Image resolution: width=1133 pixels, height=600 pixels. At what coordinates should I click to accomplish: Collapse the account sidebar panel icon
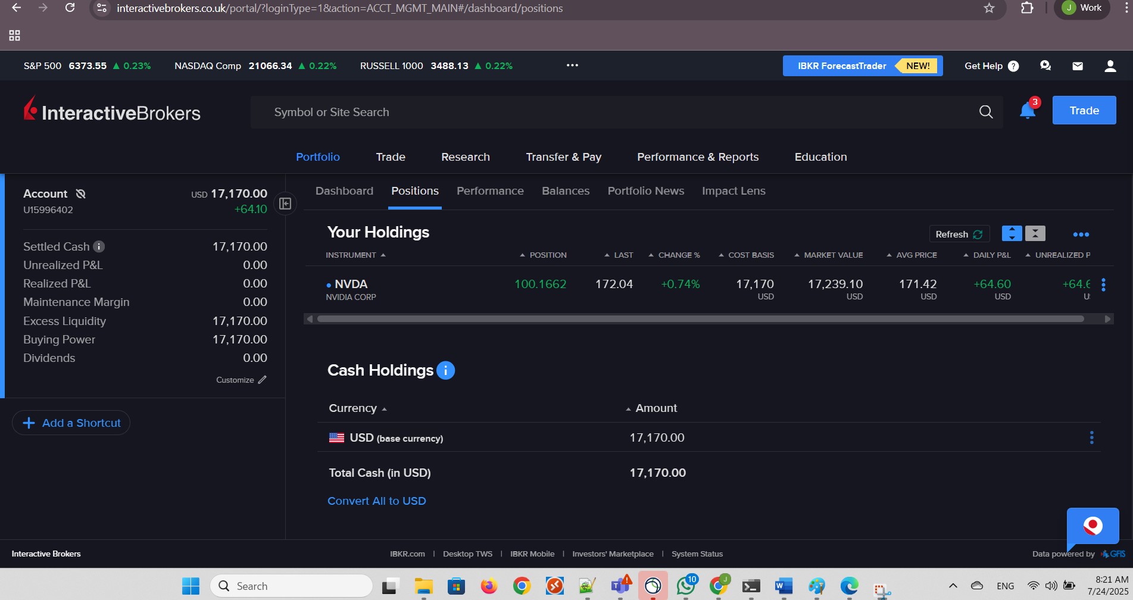(285, 204)
